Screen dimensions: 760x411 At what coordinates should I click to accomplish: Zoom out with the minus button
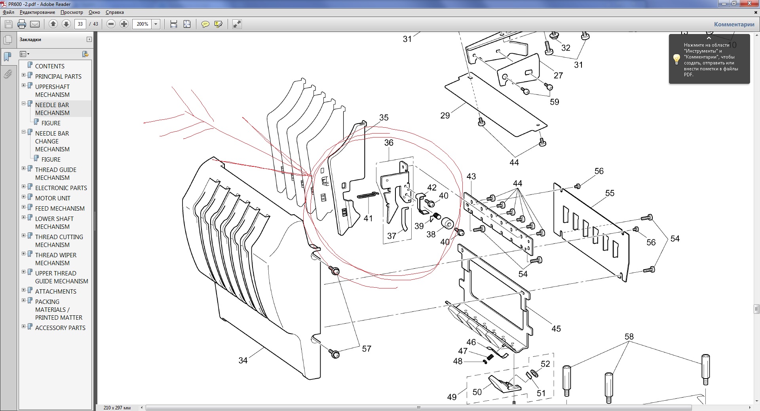111,24
